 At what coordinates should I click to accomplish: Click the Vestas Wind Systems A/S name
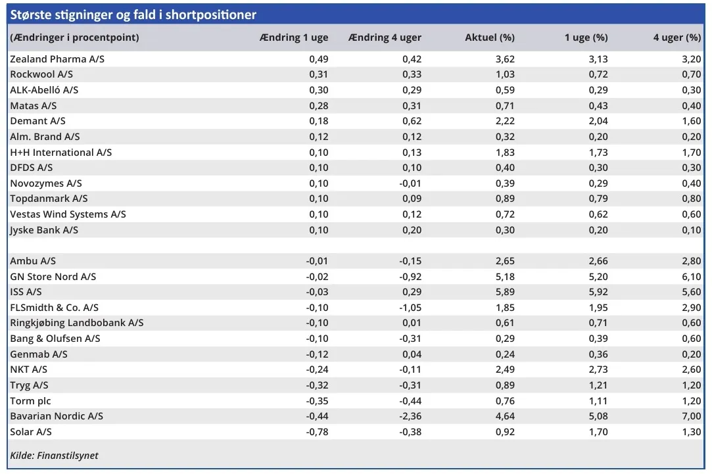[68, 214]
